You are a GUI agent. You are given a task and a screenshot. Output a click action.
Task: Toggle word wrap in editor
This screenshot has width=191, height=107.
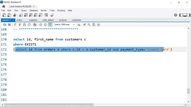click(x=98, y=24)
